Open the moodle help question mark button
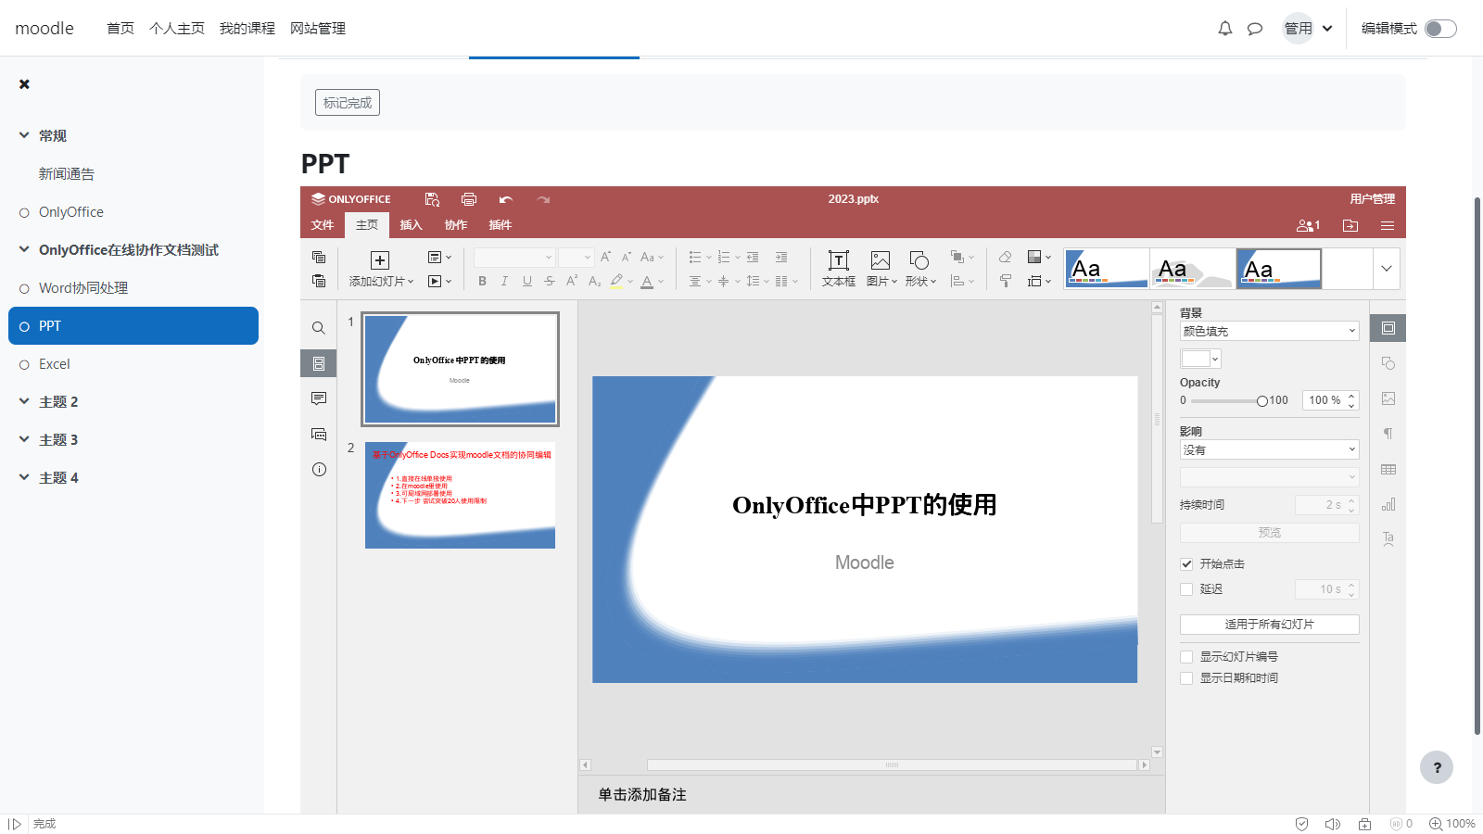The image size is (1483, 834). coord(1437,767)
